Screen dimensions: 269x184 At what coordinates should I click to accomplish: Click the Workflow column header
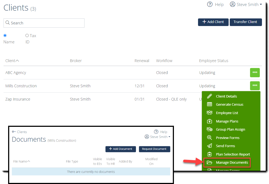tap(164, 61)
